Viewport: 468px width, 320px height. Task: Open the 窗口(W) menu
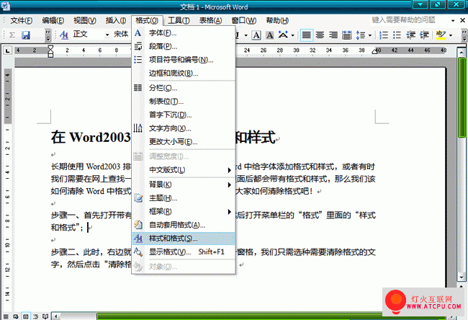(244, 21)
